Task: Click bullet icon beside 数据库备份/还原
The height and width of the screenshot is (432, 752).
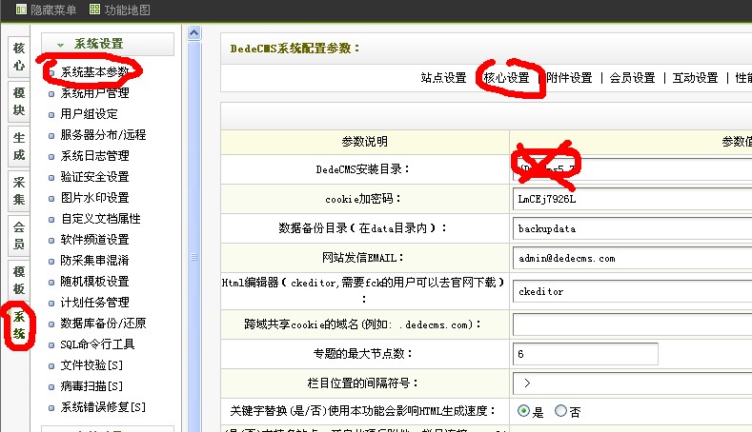Action: coord(51,324)
